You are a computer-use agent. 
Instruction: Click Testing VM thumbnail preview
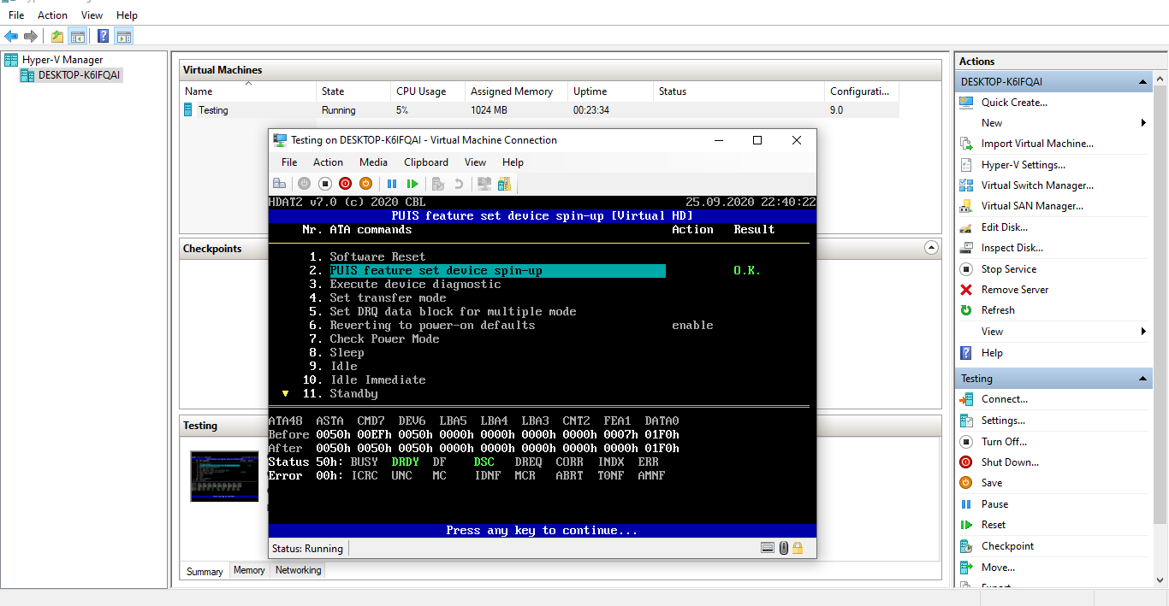point(224,476)
